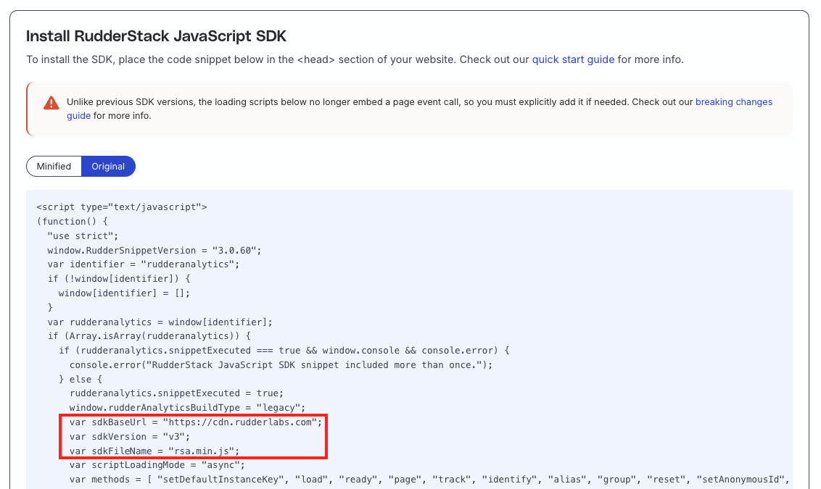Click the sdkBaseUrl cdn.rudderlabs.com line
The width and height of the screenshot is (821, 489).
196,422
